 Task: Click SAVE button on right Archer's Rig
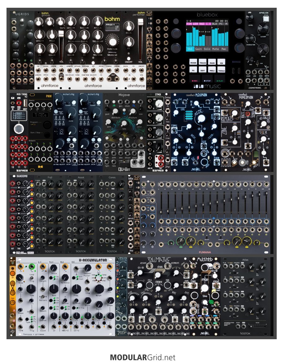pyautogui.click(x=93, y=139)
